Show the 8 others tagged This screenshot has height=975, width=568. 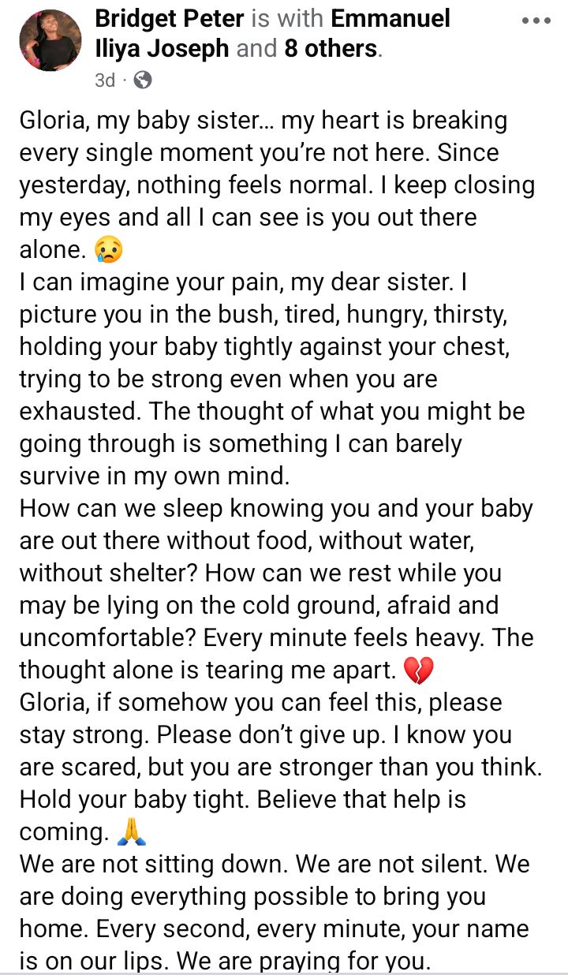point(330,49)
